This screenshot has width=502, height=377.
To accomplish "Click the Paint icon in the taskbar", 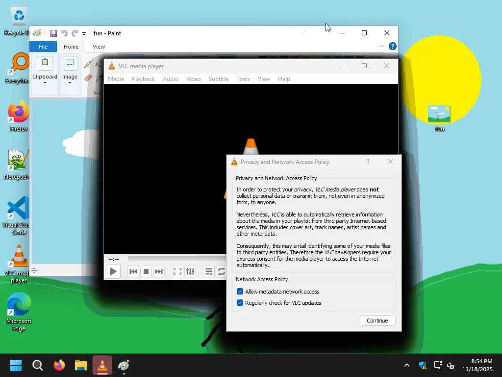I will coord(124,365).
